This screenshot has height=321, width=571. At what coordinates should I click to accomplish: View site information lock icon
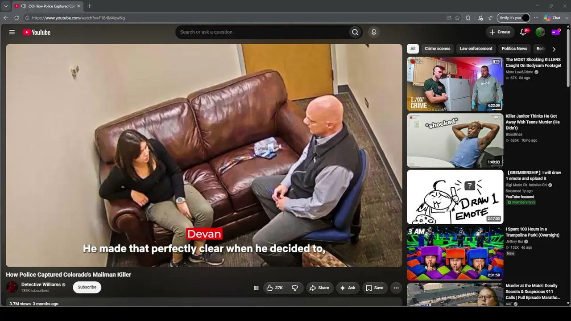(27, 18)
